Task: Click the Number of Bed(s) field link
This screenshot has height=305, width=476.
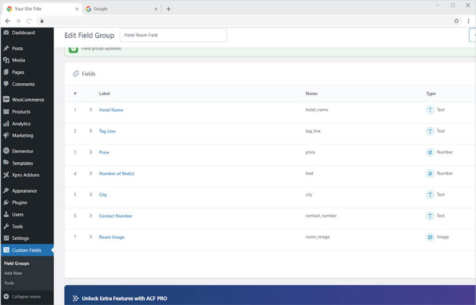Action: pyautogui.click(x=117, y=174)
